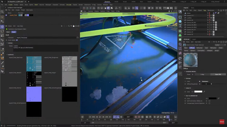Viewport: 227px width, 127px height.
Task: Click the Objects panel search icon
Action: [219, 10]
